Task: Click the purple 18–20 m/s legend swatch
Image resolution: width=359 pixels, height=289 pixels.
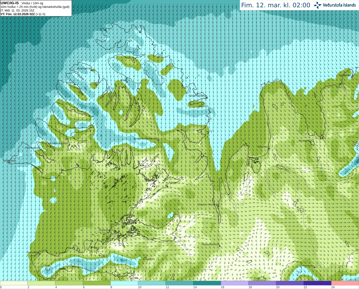Action: [262, 283]
